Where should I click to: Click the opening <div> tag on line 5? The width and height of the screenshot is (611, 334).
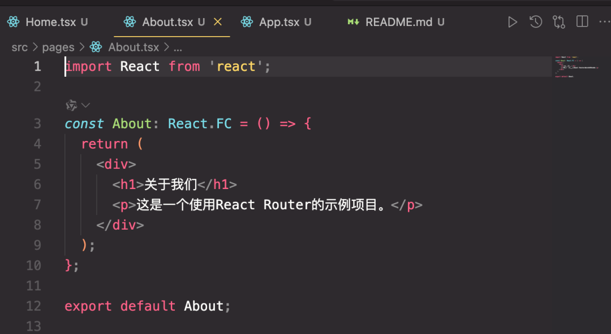[x=116, y=164]
